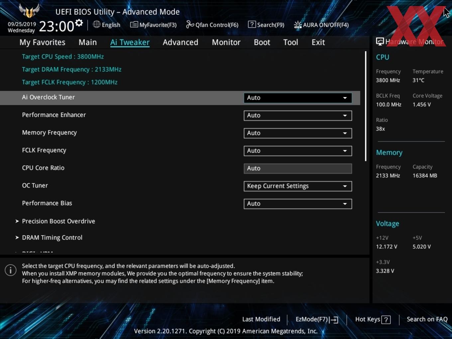
Task: Click the +12V 12.172 V reading
Action: [386, 247]
